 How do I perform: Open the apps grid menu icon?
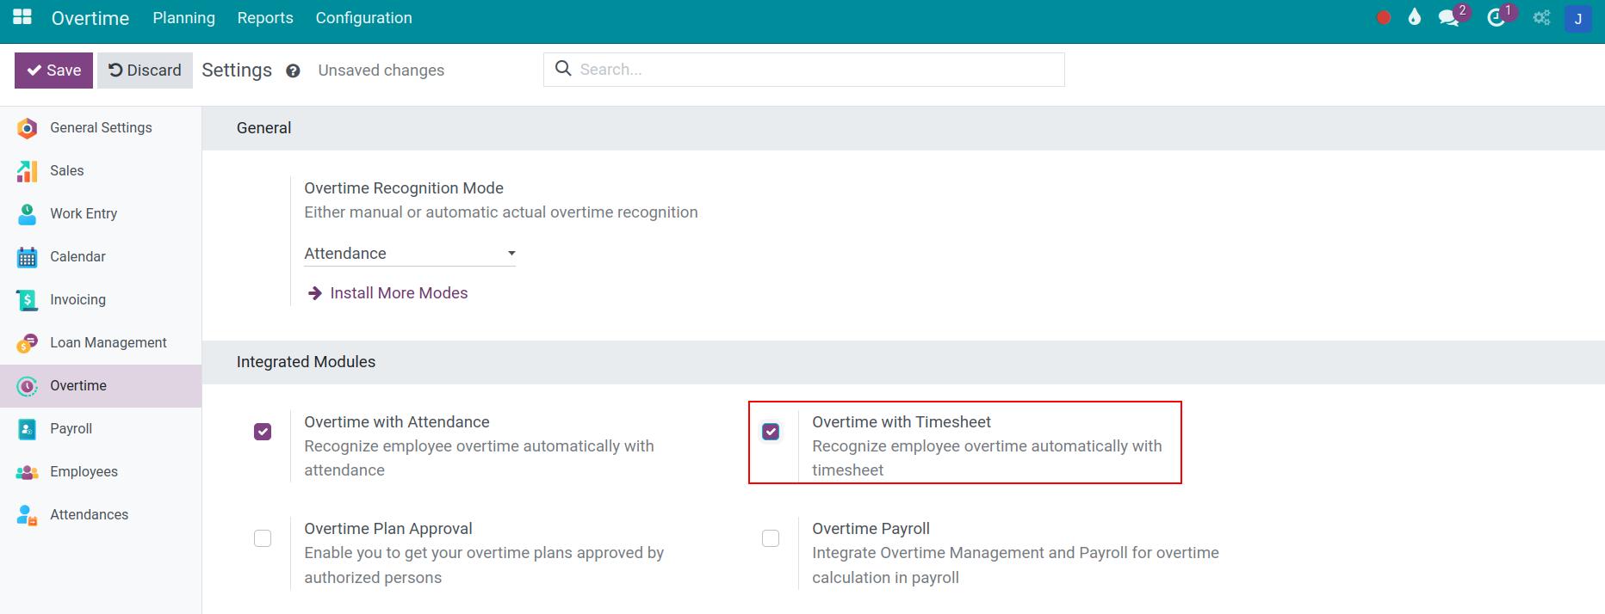click(22, 17)
